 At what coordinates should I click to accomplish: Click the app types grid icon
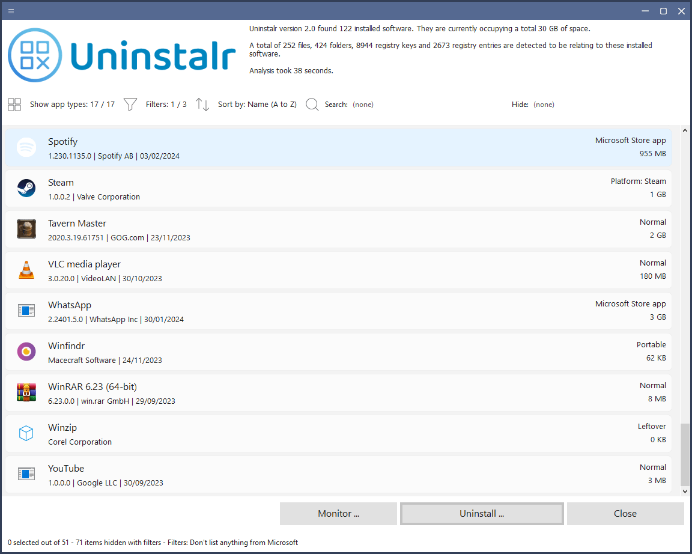(x=14, y=105)
